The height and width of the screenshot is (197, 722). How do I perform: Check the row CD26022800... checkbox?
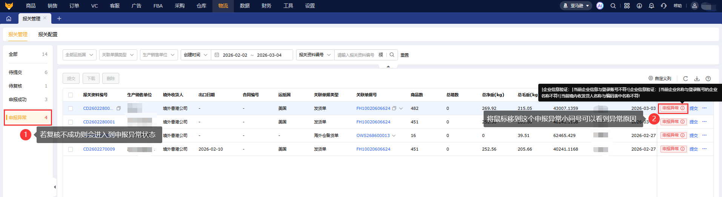tap(71, 108)
